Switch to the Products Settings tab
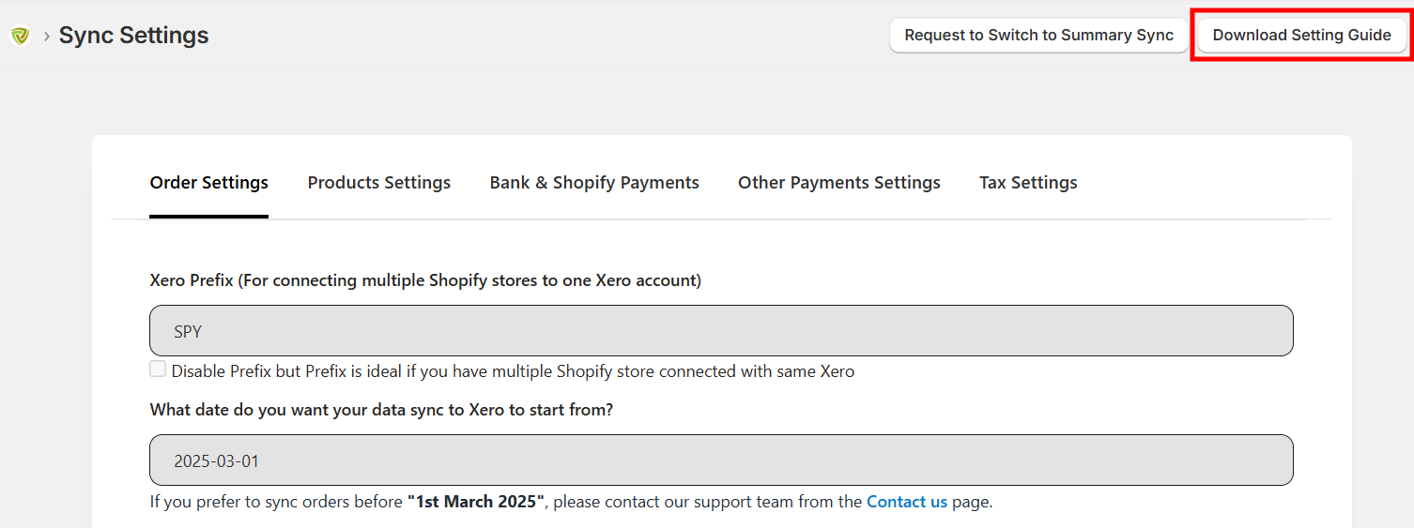This screenshot has height=528, width=1414. (379, 183)
